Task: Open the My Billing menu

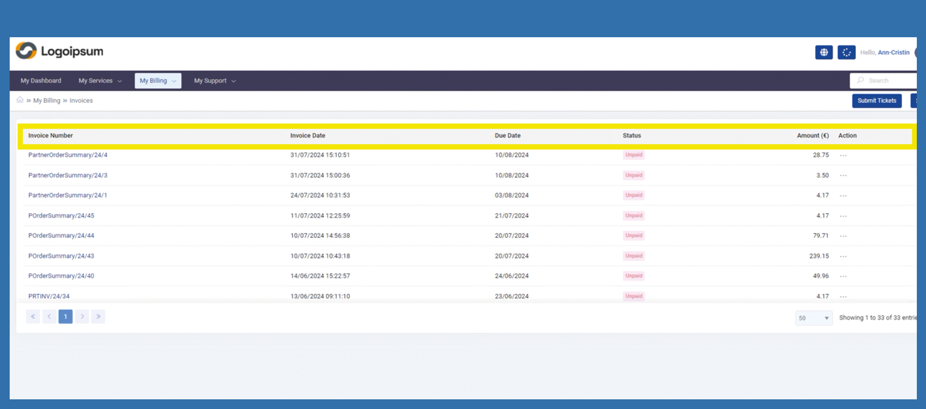Action: [157, 81]
